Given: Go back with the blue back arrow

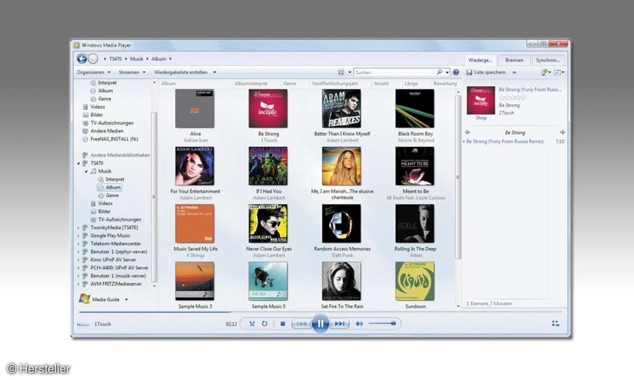Looking at the screenshot, I should [x=82, y=59].
